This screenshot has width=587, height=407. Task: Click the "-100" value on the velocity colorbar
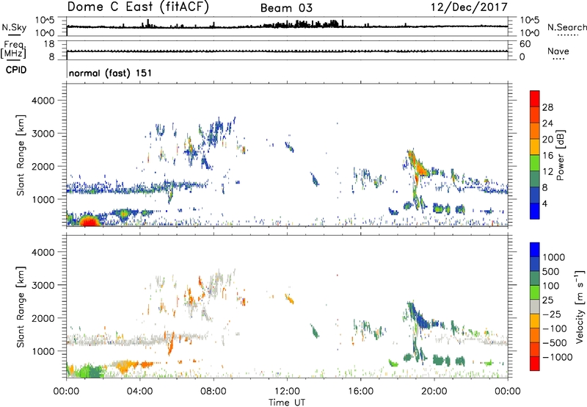[554, 328]
